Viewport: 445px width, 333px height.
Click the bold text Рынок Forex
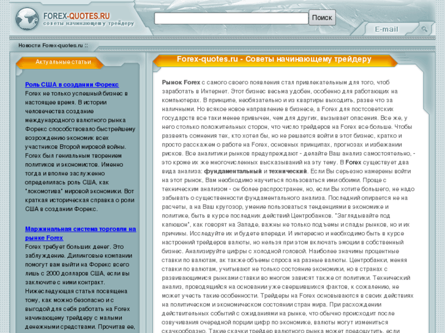[181, 82]
